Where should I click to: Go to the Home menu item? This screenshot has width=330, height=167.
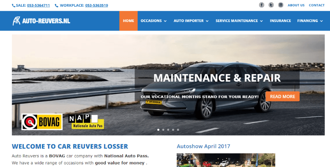click(128, 21)
